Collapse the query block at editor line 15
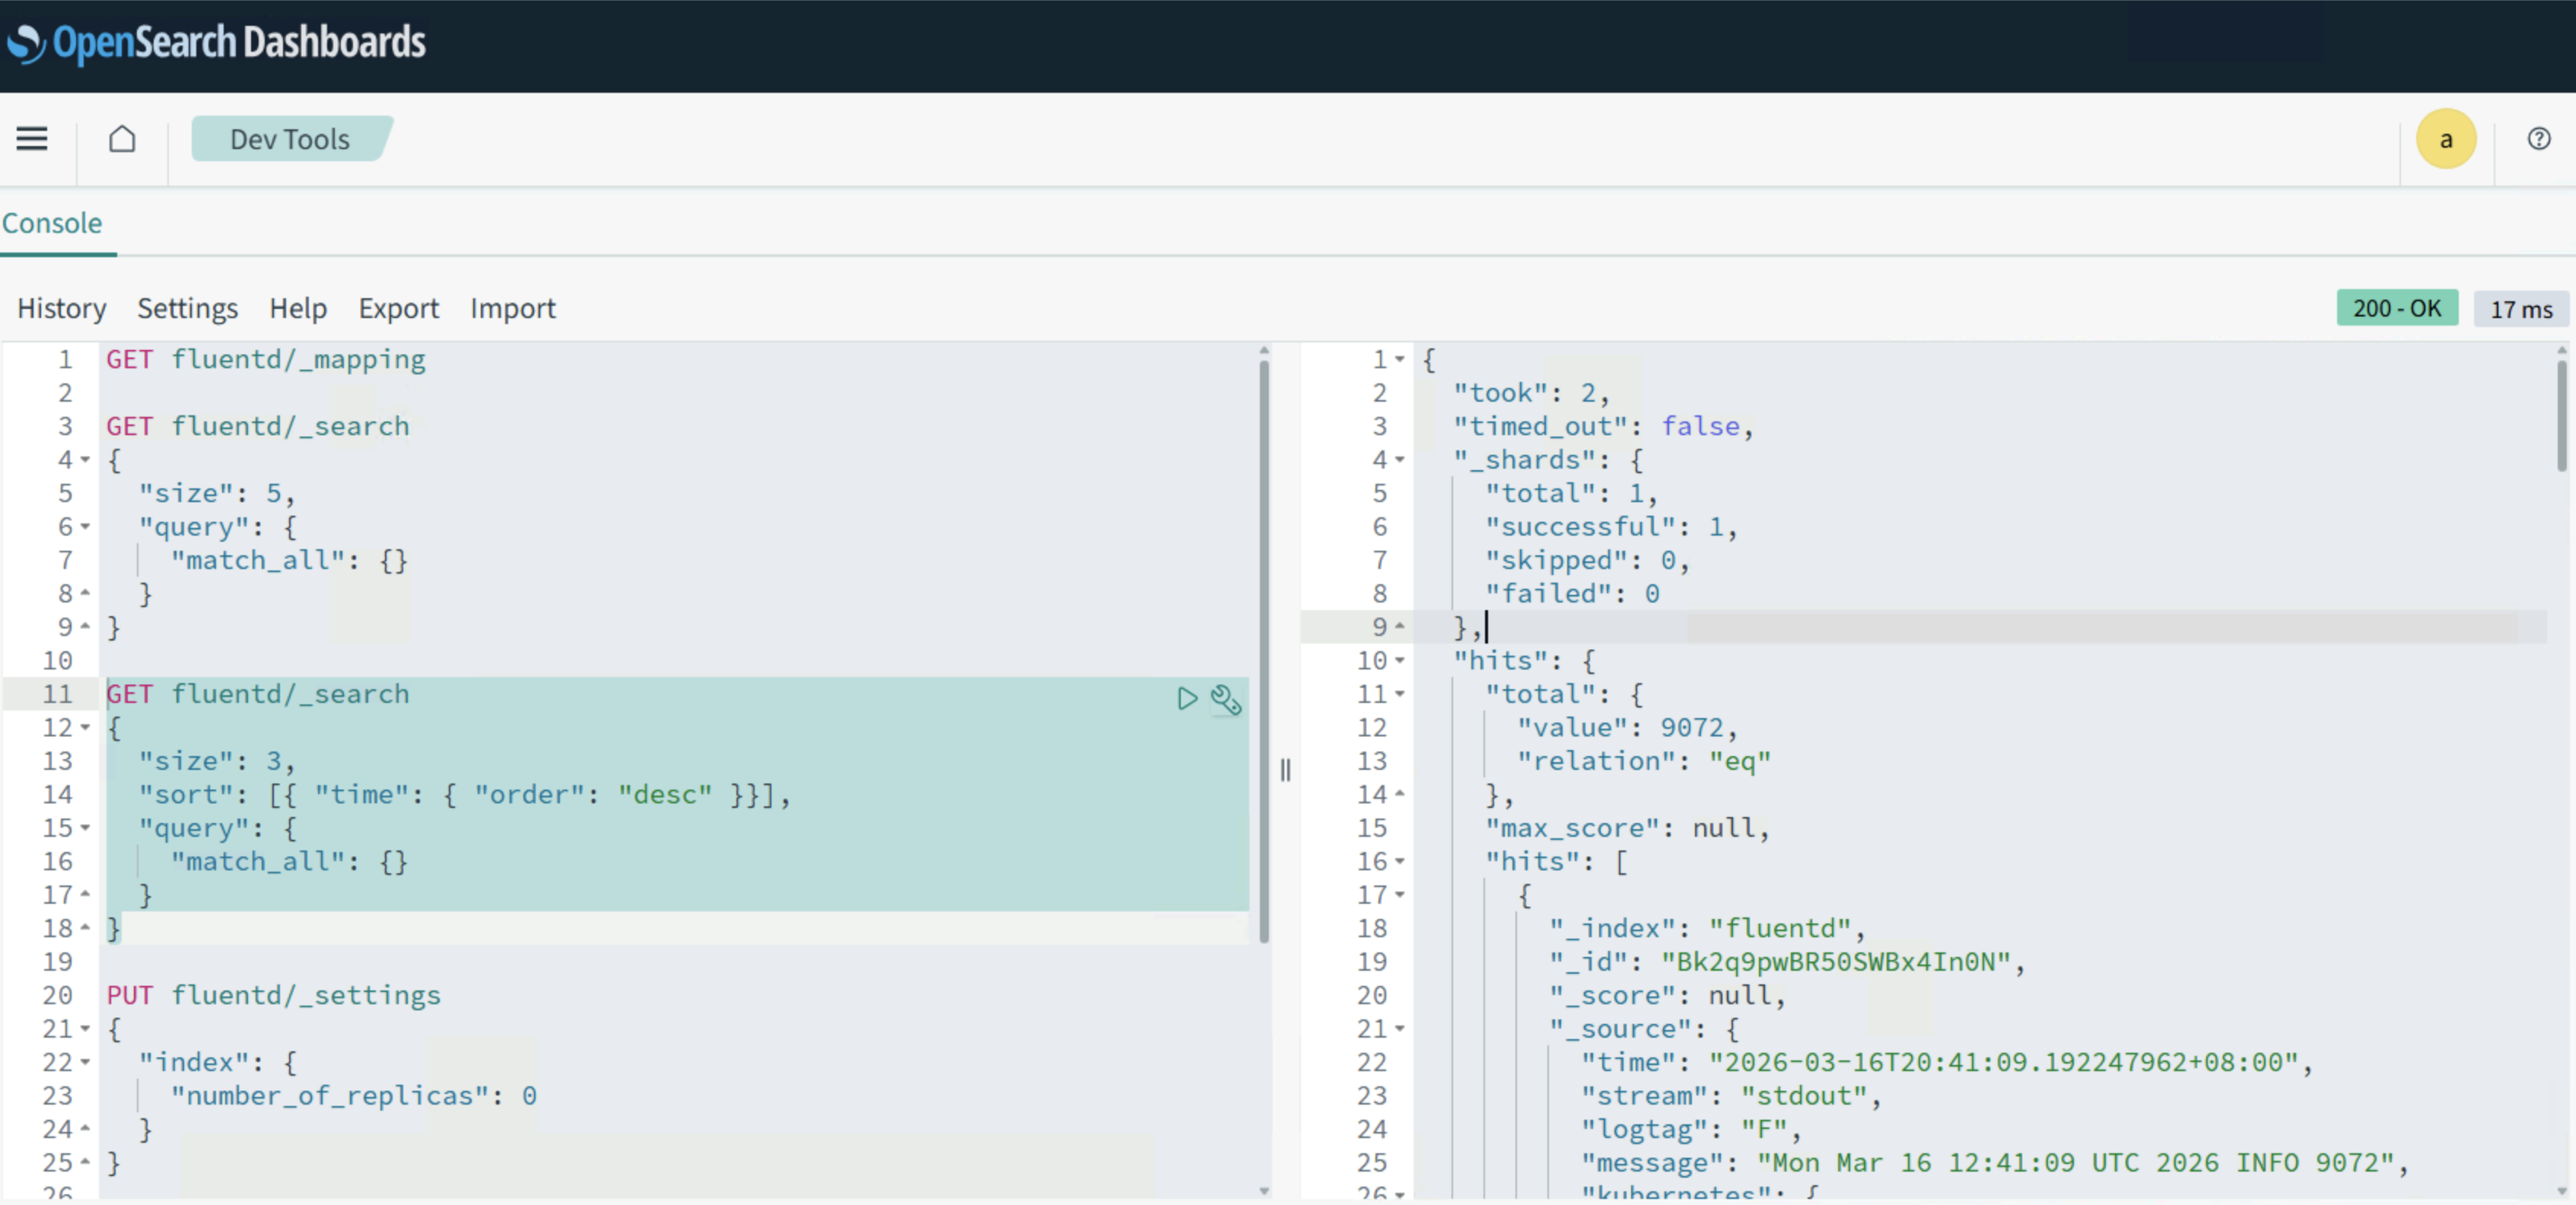Viewport: 2576px width, 1205px height. (85, 828)
